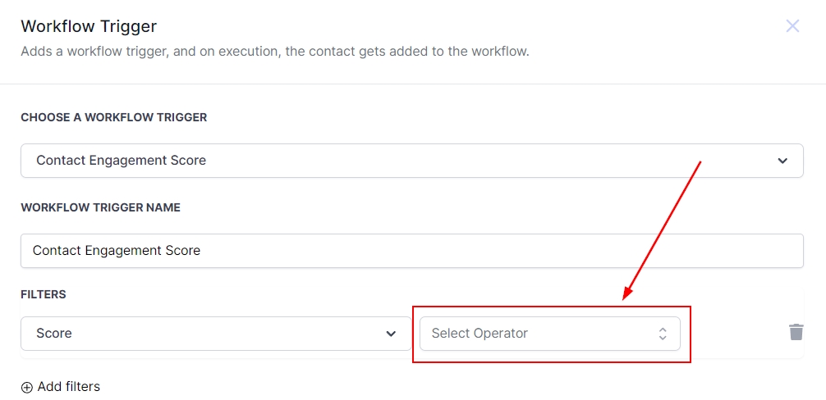Click the "Score" text in the filter row
Image resolution: width=826 pixels, height=400 pixels.
(54, 334)
